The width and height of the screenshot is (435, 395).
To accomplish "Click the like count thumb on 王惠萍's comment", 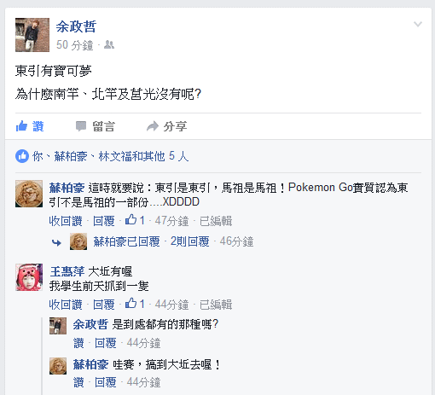I will (x=130, y=304).
